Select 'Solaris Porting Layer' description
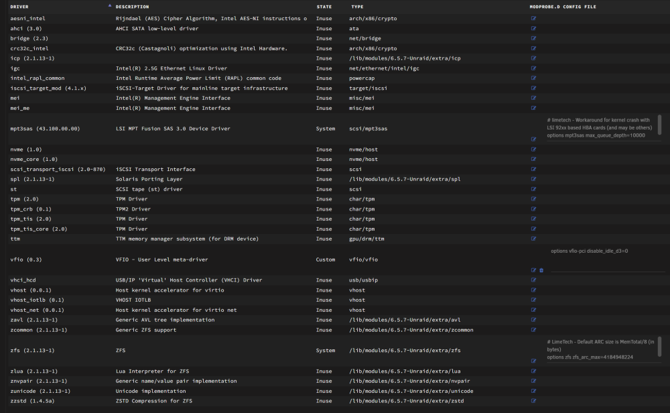 pyautogui.click(x=149, y=179)
